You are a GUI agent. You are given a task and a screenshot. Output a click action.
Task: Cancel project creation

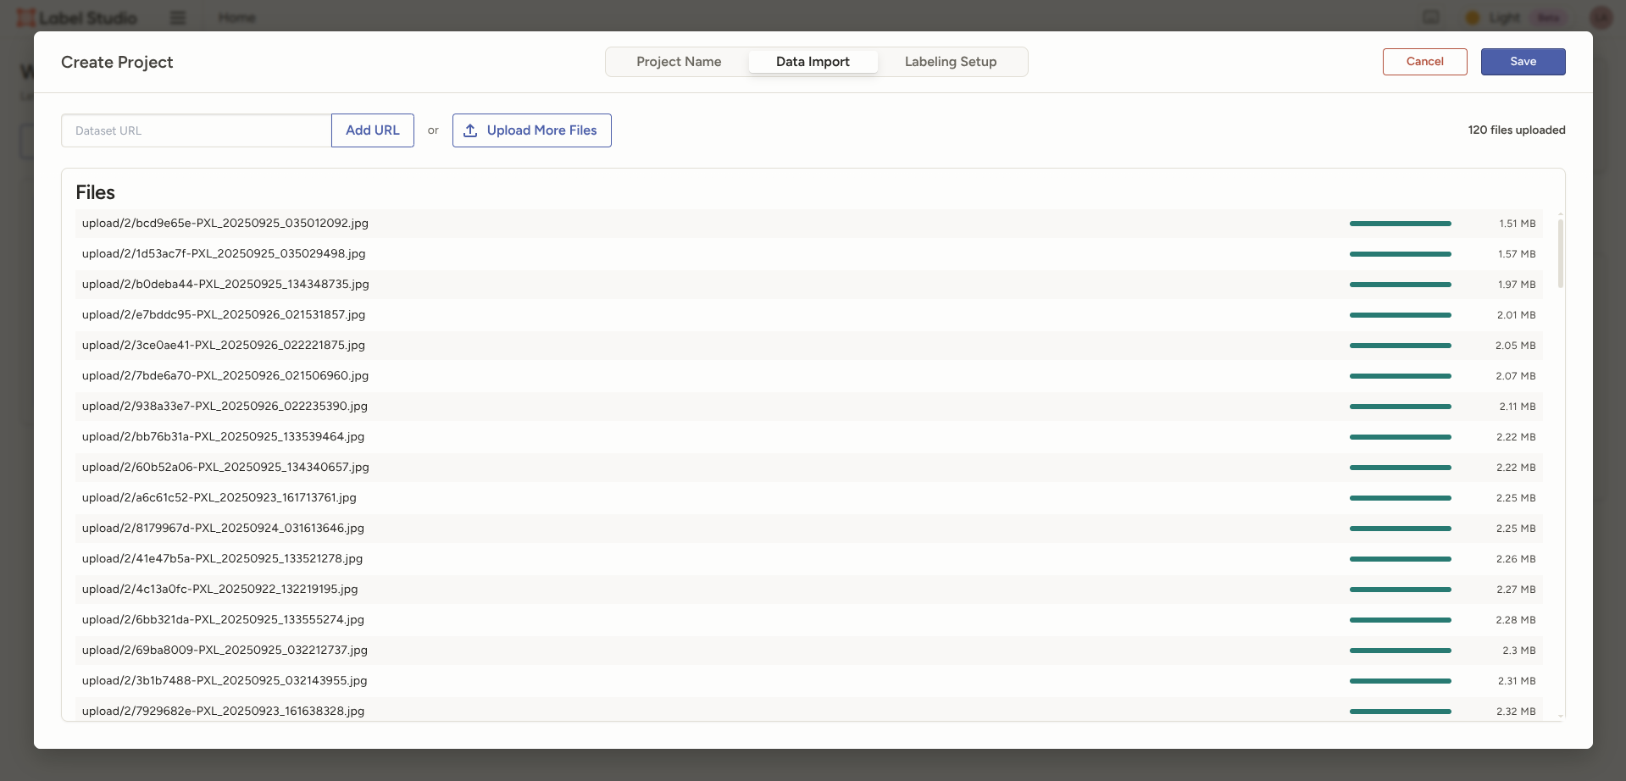coord(1424,61)
